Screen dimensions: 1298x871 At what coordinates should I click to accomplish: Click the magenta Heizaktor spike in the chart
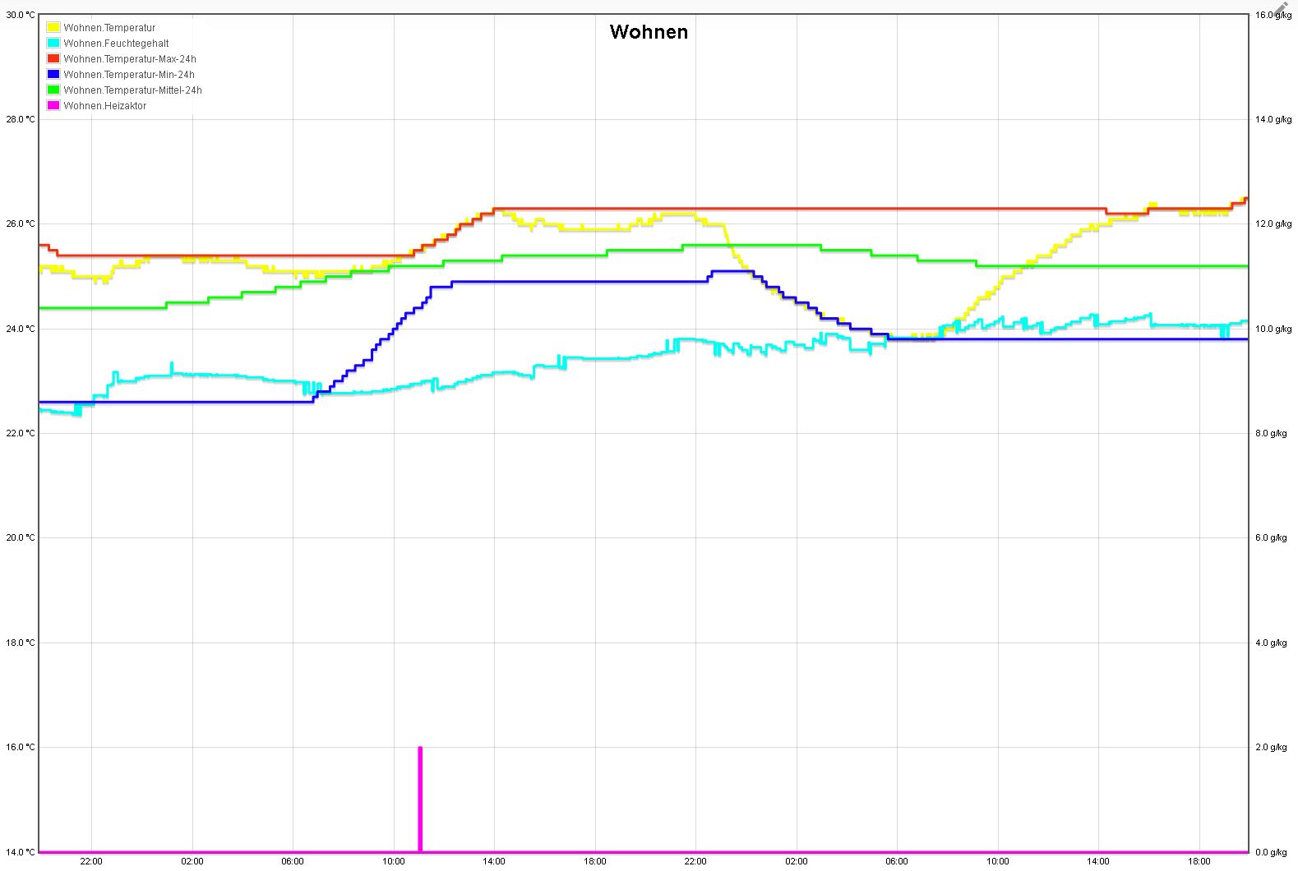click(x=420, y=799)
